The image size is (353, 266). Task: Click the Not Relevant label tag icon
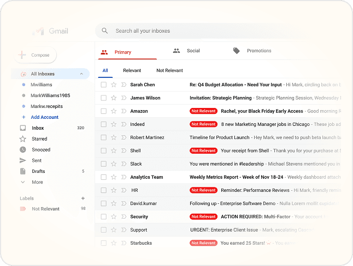[x=23, y=209]
